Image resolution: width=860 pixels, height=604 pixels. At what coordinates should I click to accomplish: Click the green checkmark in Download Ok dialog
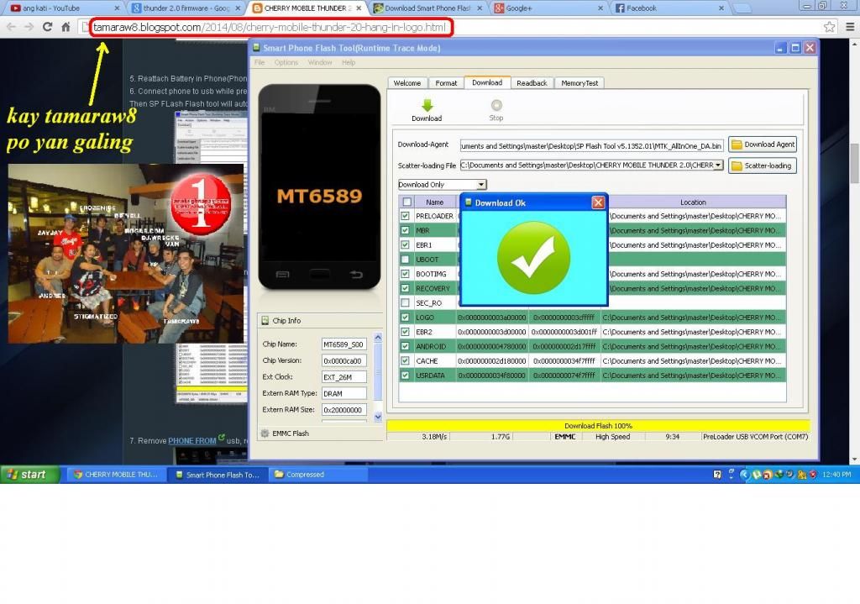(533, 258)
